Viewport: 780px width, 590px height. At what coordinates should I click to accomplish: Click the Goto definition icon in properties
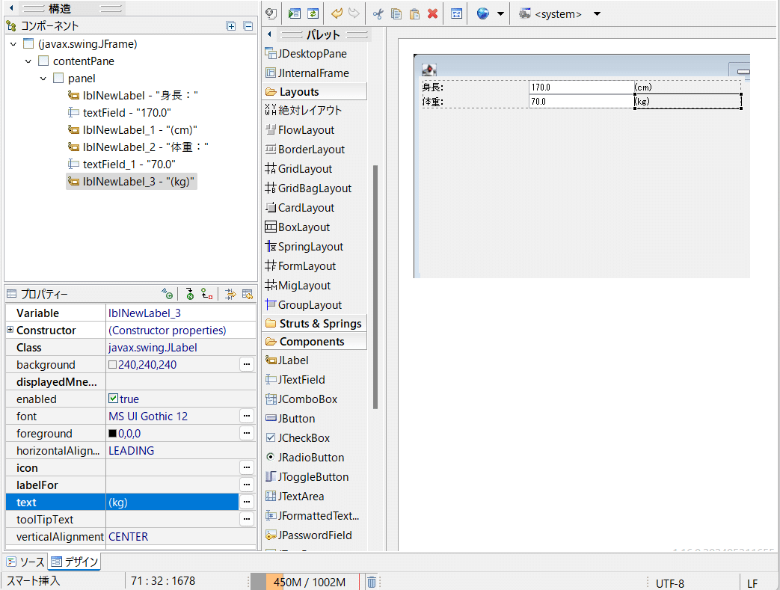coord(189,294)
